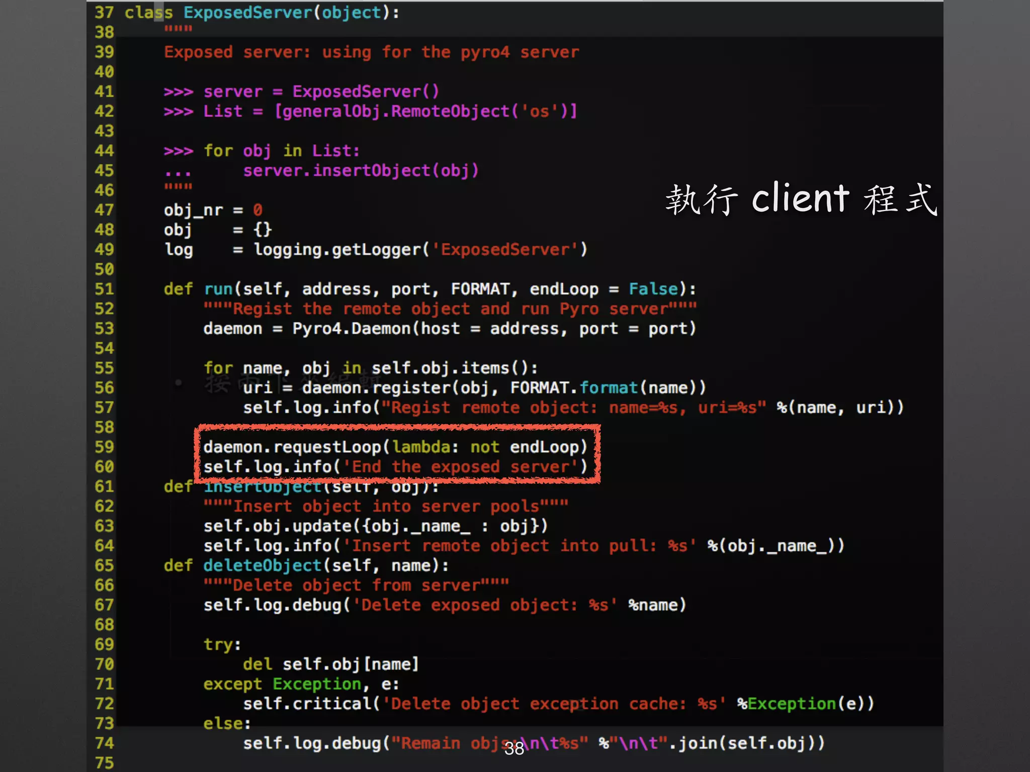This screenshot has height=772, width=1030.
Task: Click the 'del self.obj[name]' statement
Action: (330, 664)
